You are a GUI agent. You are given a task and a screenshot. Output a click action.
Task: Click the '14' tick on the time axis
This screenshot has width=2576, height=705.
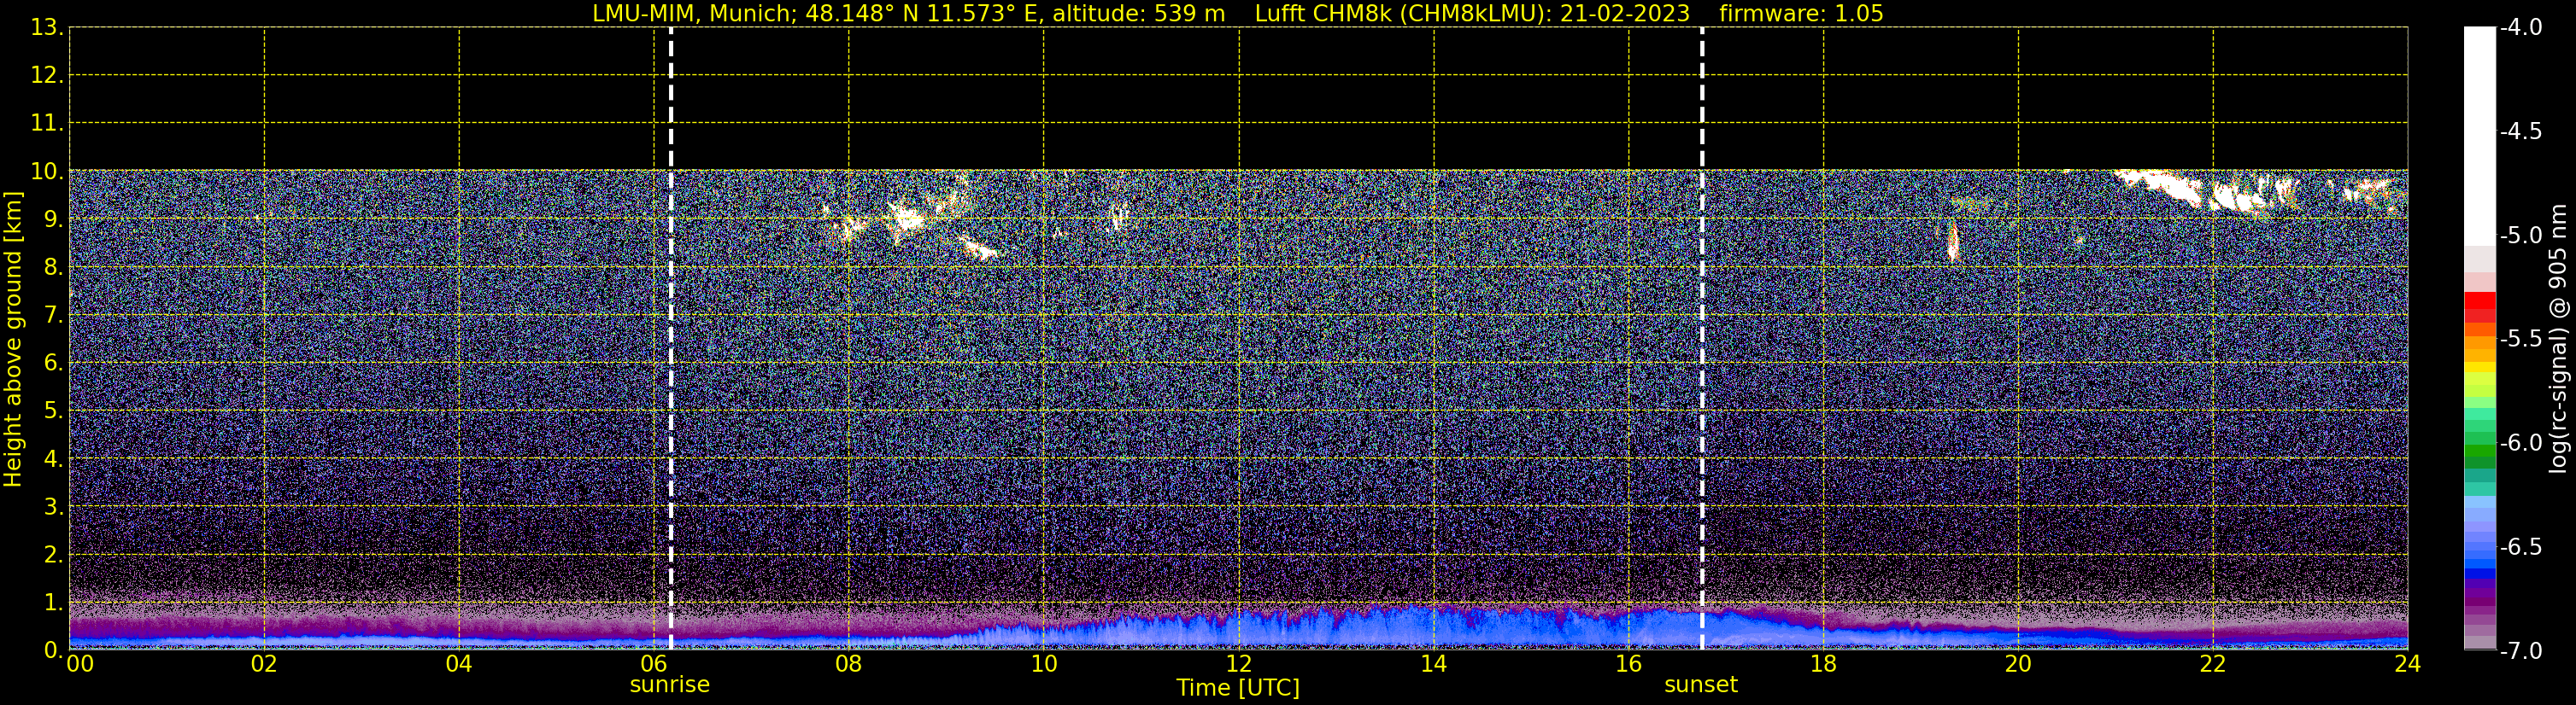click(x=1434, y=664)
